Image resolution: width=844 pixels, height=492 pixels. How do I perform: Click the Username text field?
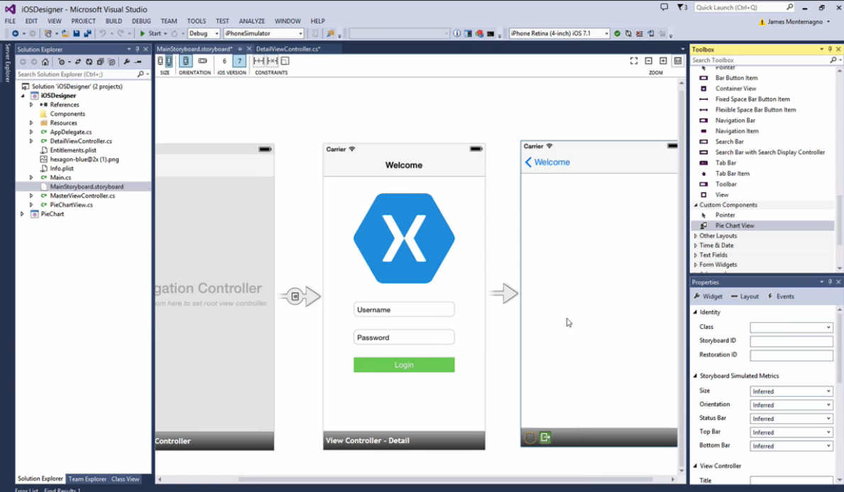pyautogui.click(x=404, y=310)
